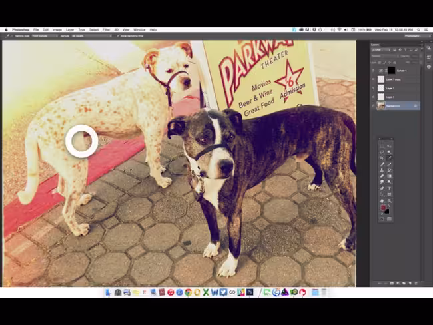Open the Sample All Layers dropdown
The image size is (433, 325).
[92, 36]
